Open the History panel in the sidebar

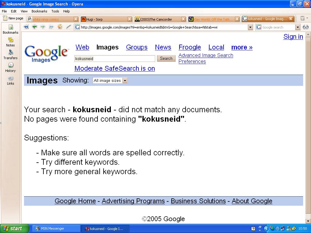[x=11, y=67]
